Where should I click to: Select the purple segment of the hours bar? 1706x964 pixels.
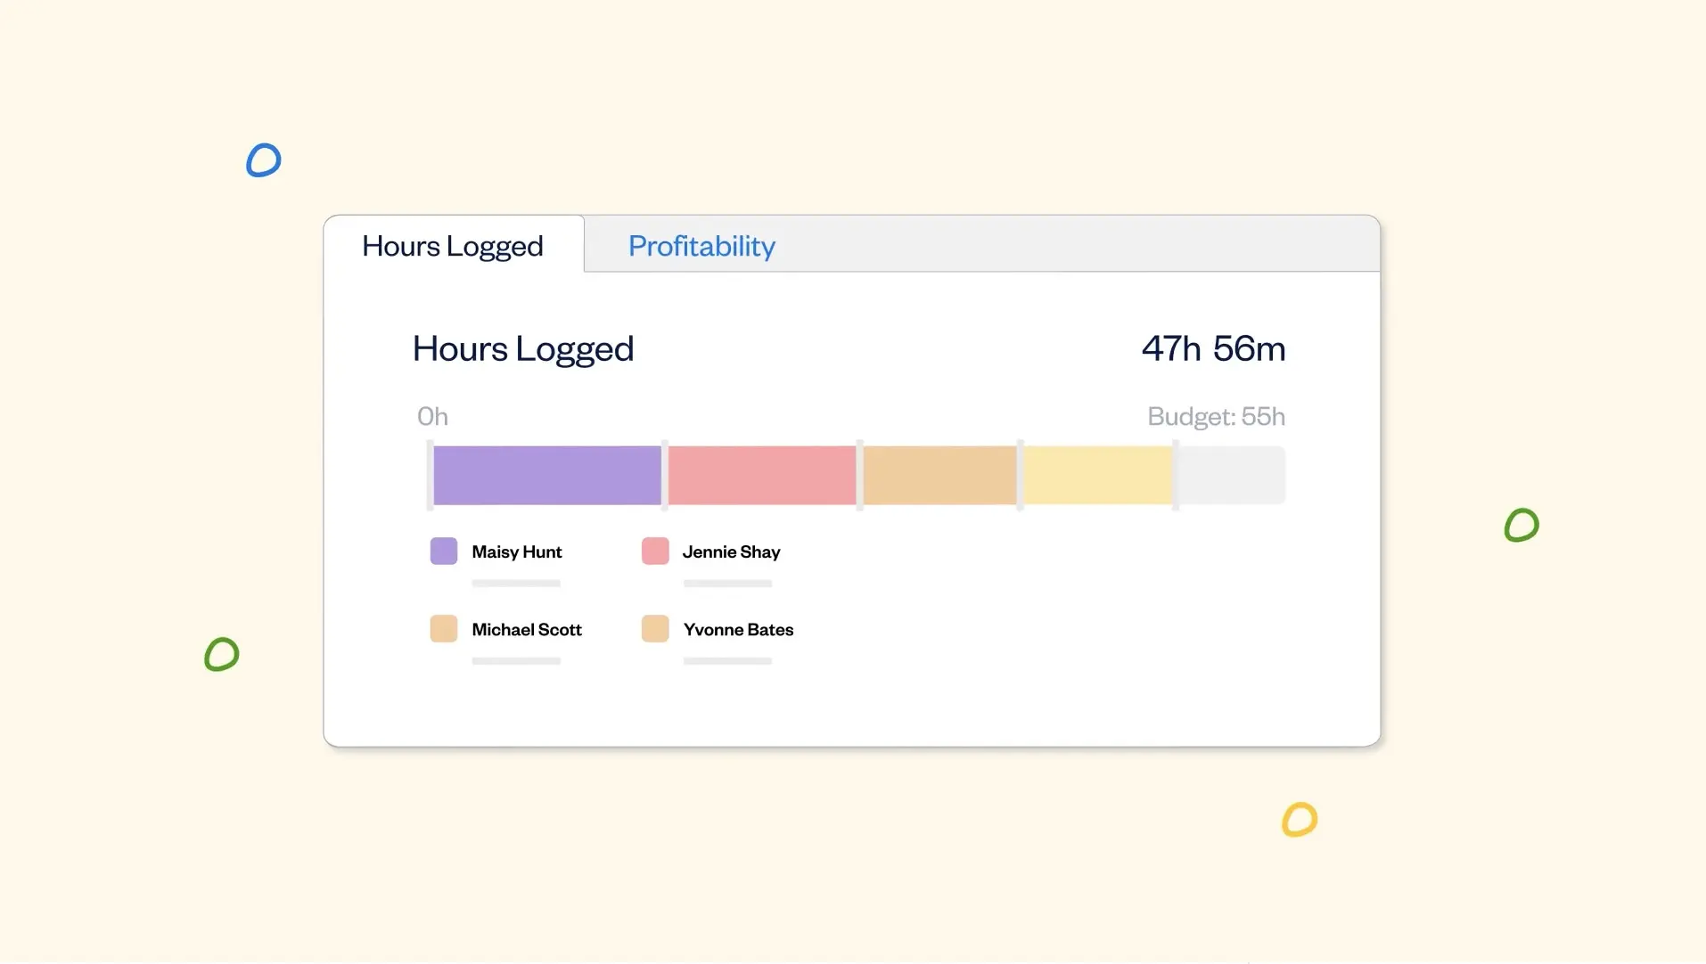[547, 476]
